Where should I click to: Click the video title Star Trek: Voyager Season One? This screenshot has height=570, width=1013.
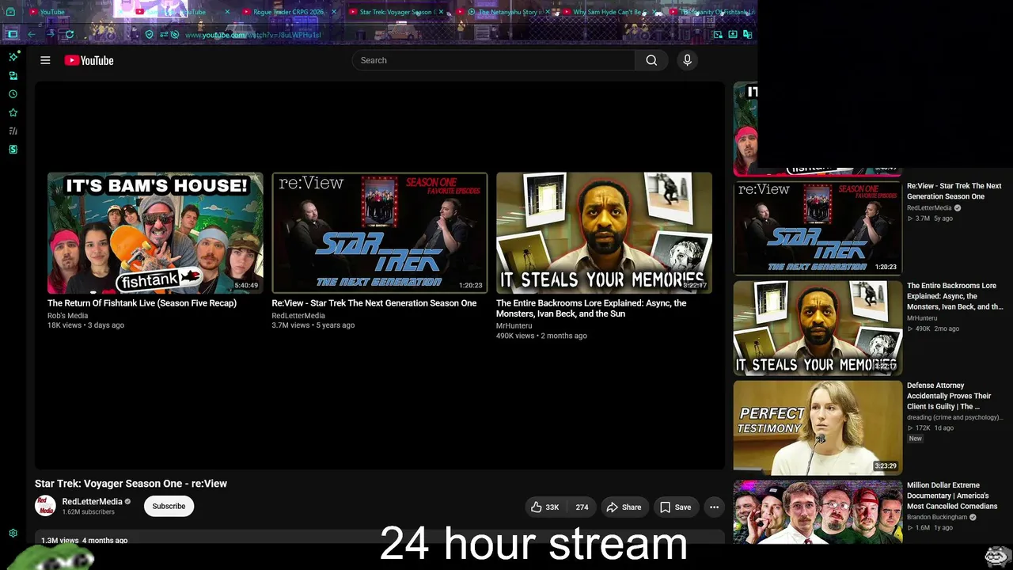pos(131,484)
